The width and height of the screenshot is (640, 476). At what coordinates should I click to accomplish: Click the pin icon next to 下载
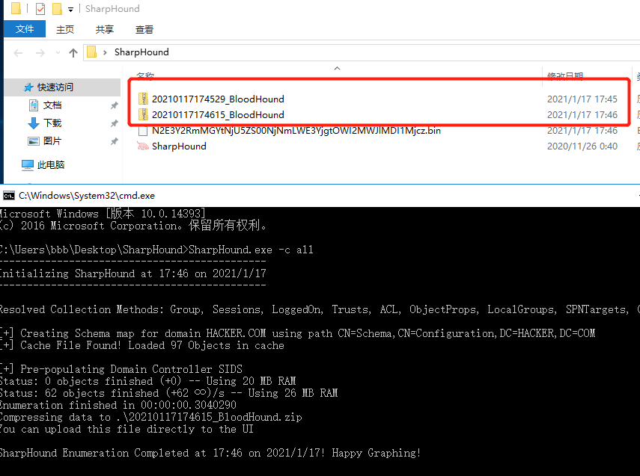coord(115,123)
